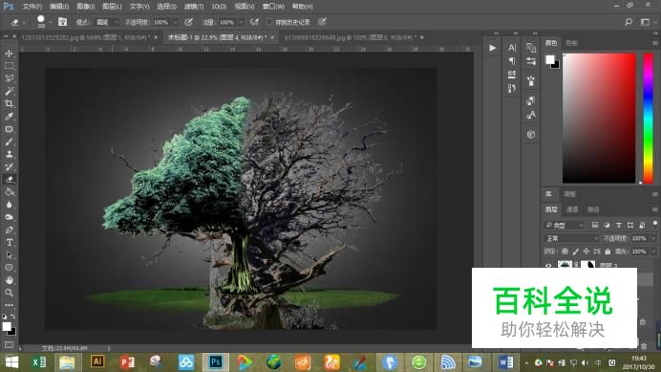Click the Actions play panel icon
Image resolution: width=661 pixels, height=372 pixels.
pos(492,48)
